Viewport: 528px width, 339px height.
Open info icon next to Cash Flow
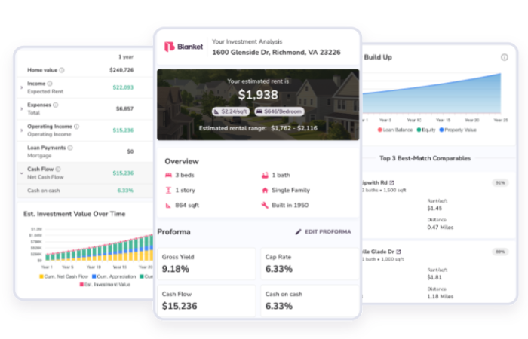pyautogui.click(x=58, y=169)
